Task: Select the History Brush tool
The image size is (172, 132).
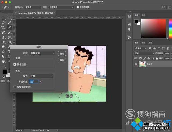Action: tap(9, 37)
